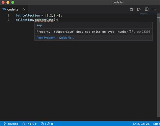This screenshot has height=126, width=160.
Task: Click the 'any' type in hover tooltip
Action: click(x=39, y=25)
